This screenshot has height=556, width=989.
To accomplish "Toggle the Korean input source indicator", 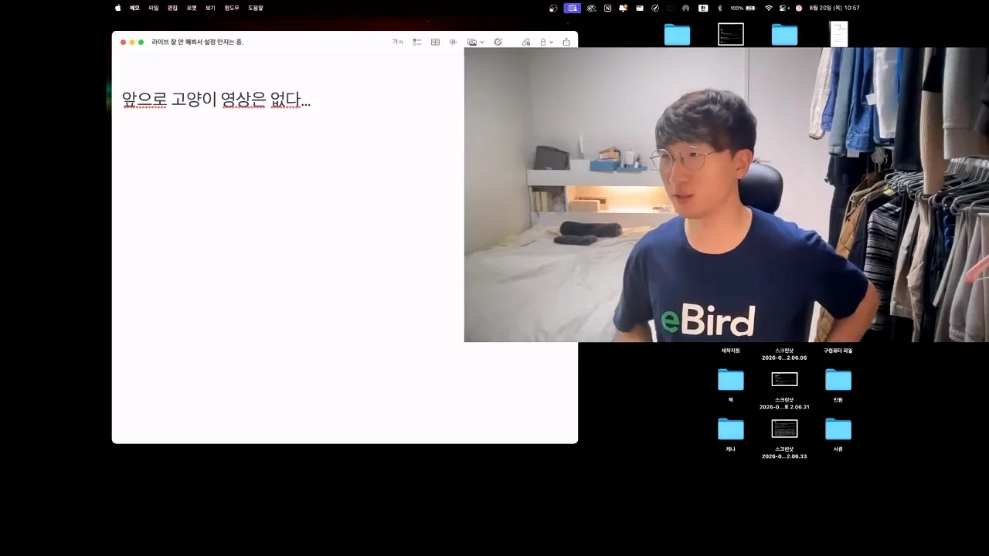I will click(x=703, y=8).
